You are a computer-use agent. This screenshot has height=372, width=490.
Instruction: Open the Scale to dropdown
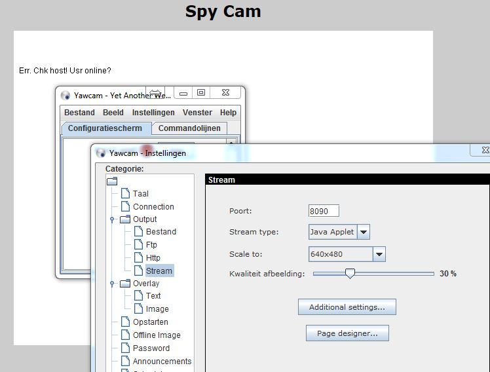(379, 254)
